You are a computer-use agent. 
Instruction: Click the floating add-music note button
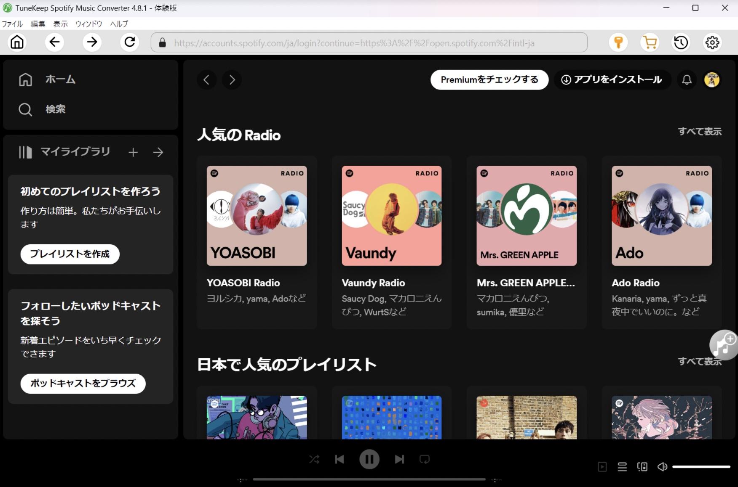724,345
